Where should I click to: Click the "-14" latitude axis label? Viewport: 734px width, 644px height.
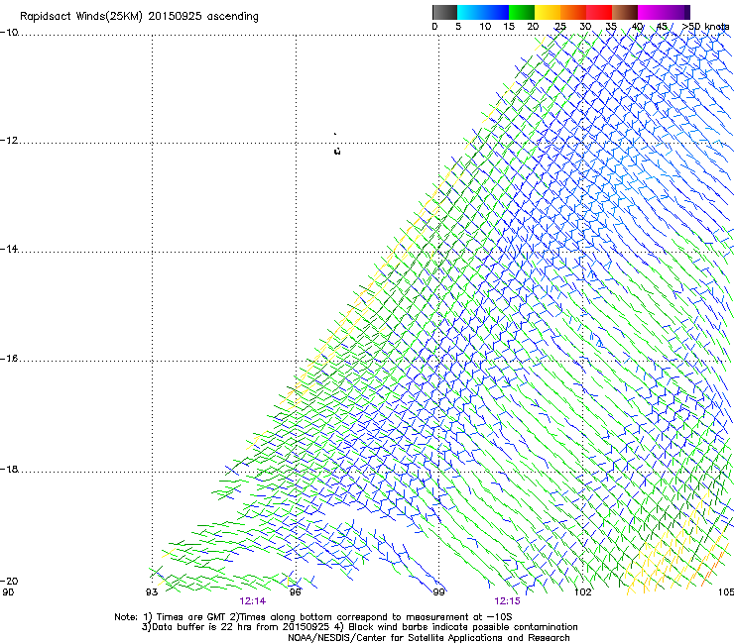pyautogui.click(x=9, y=249)
